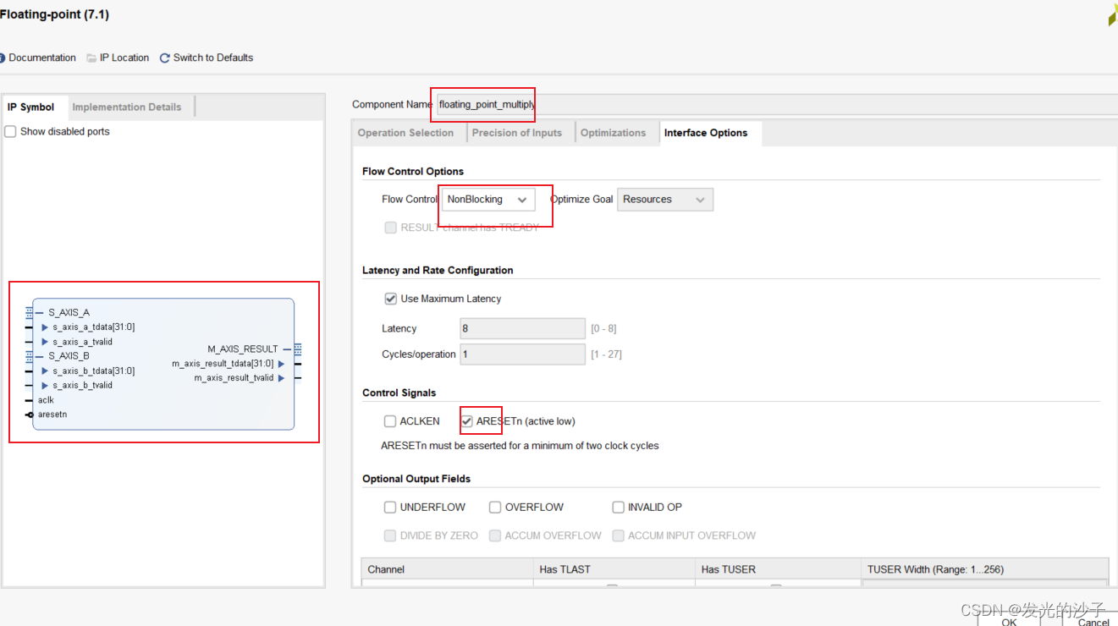Click the Component Name input field
The width and height of the screenshot is (1118, 626).
pos(776,104)
